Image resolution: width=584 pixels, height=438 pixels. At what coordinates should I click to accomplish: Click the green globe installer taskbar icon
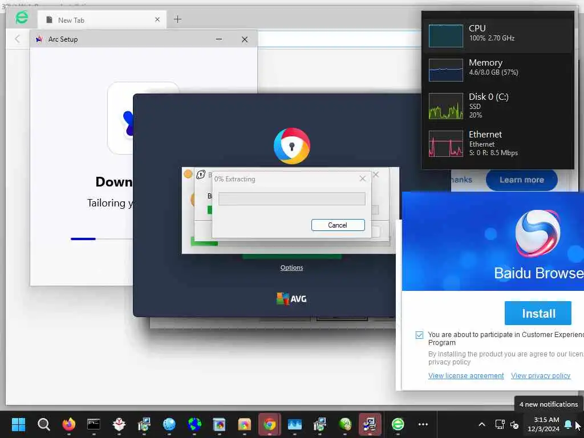(x=345, y=424)
